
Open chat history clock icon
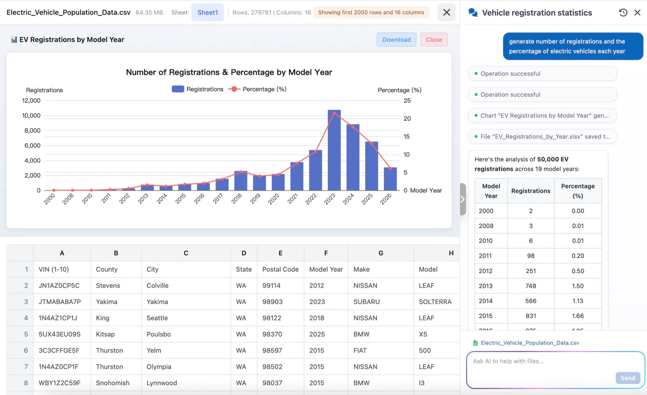pyautogui.click(x=623, y=13)
